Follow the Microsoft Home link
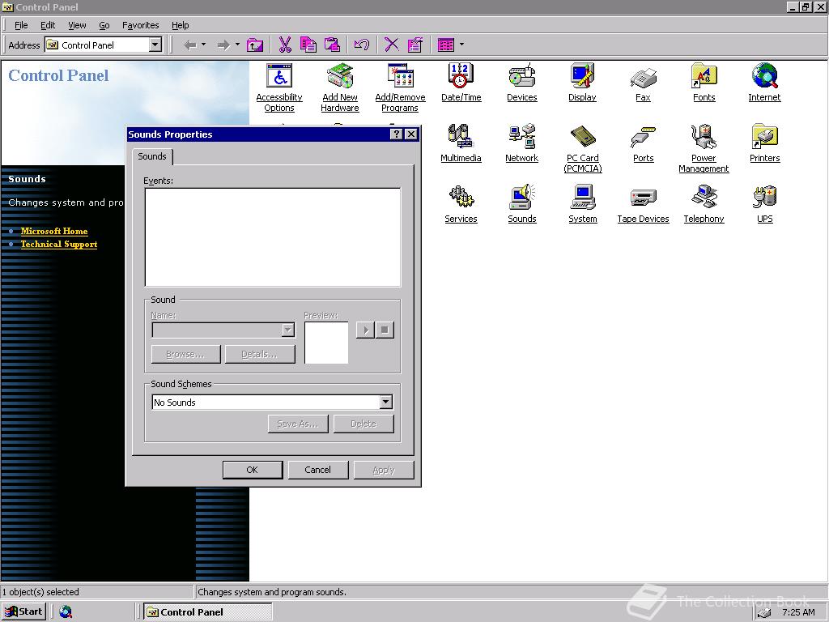This screenshot has height=622, width=829. [x=54, y=231]
